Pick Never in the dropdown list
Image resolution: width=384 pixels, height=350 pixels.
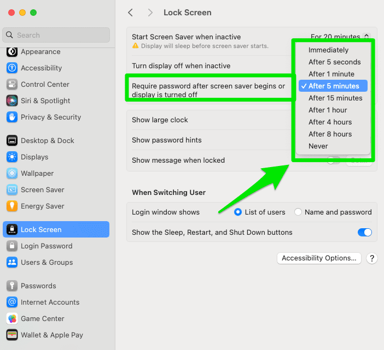coord(318,146)
